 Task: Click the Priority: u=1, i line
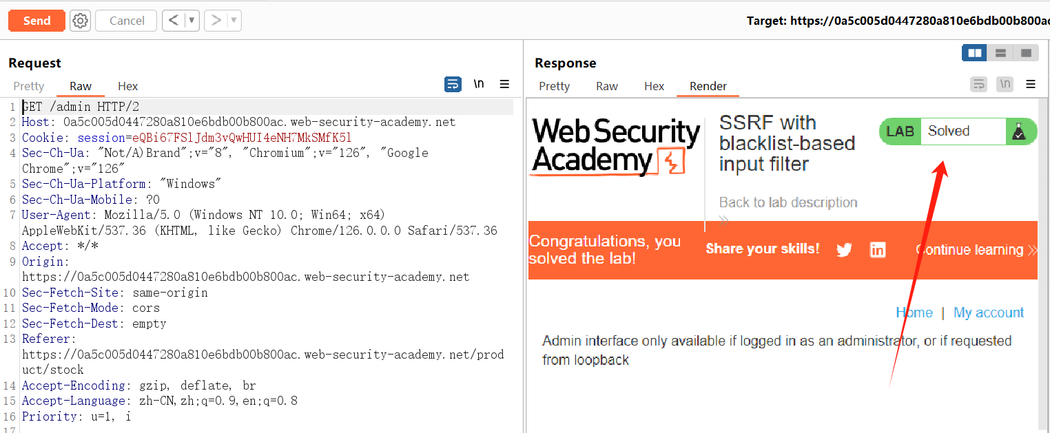coord(76,416)
